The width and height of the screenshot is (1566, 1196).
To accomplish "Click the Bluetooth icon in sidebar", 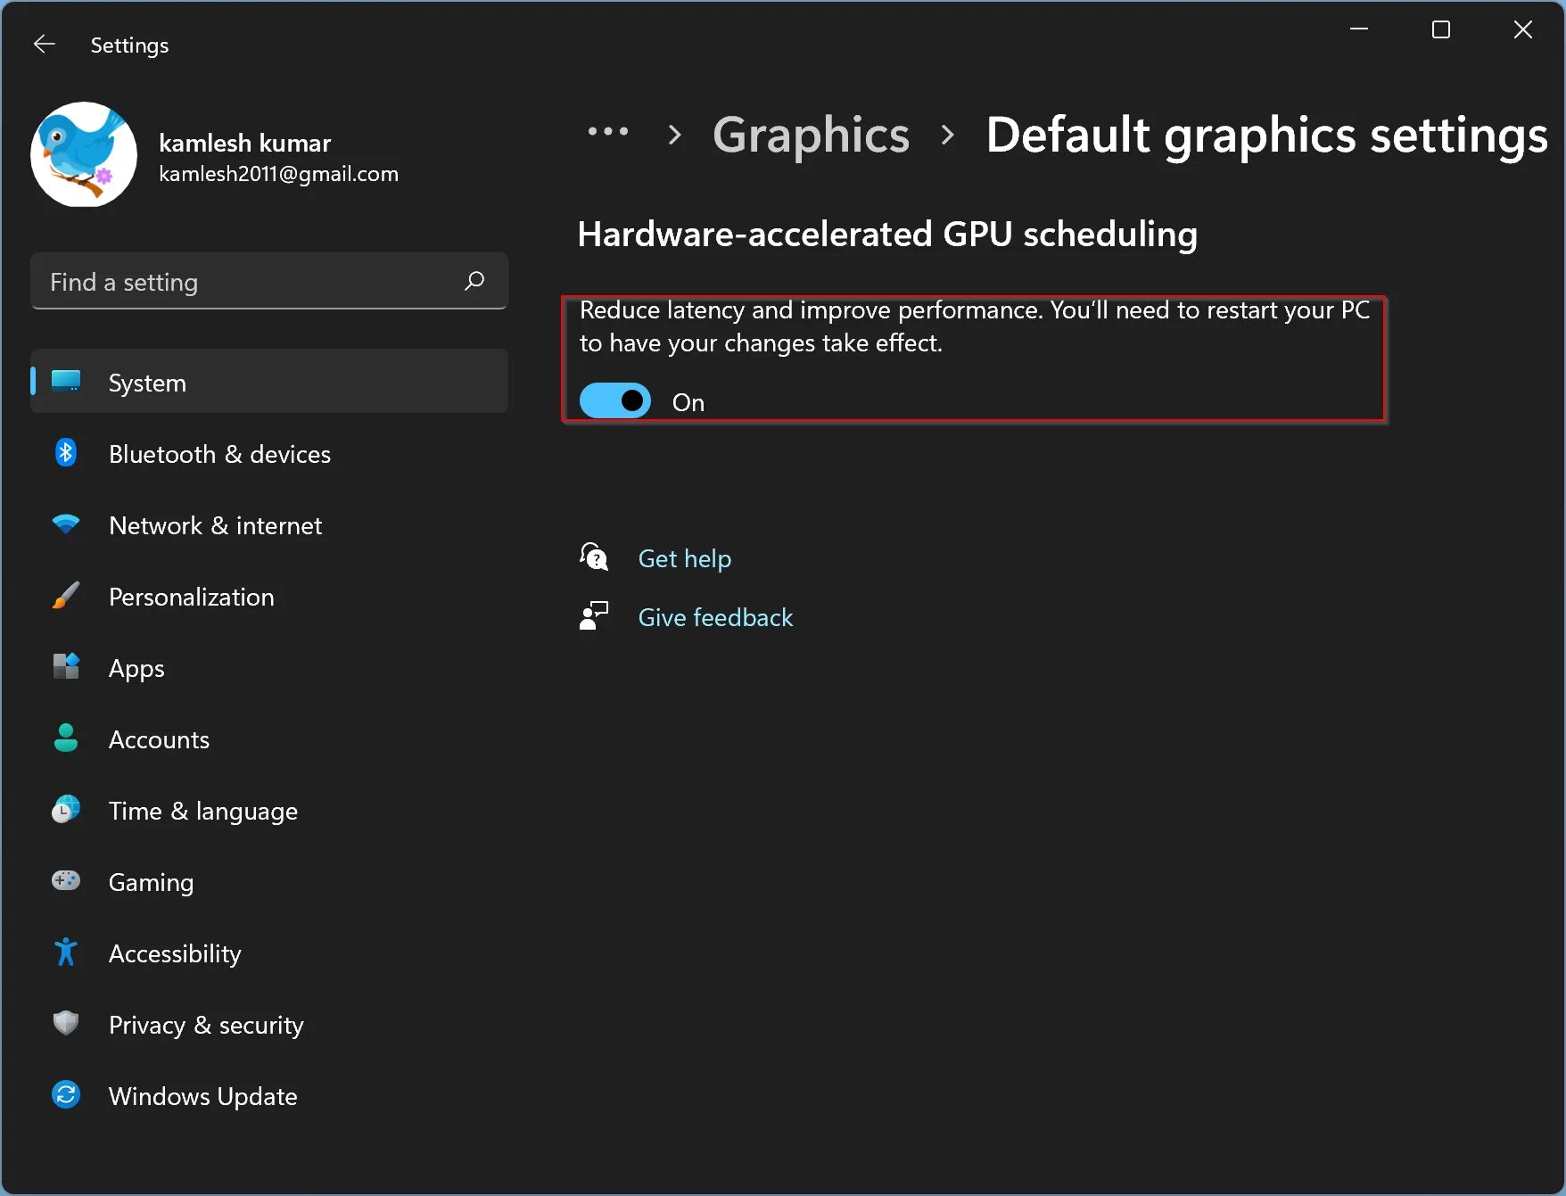I will [66, 453].
